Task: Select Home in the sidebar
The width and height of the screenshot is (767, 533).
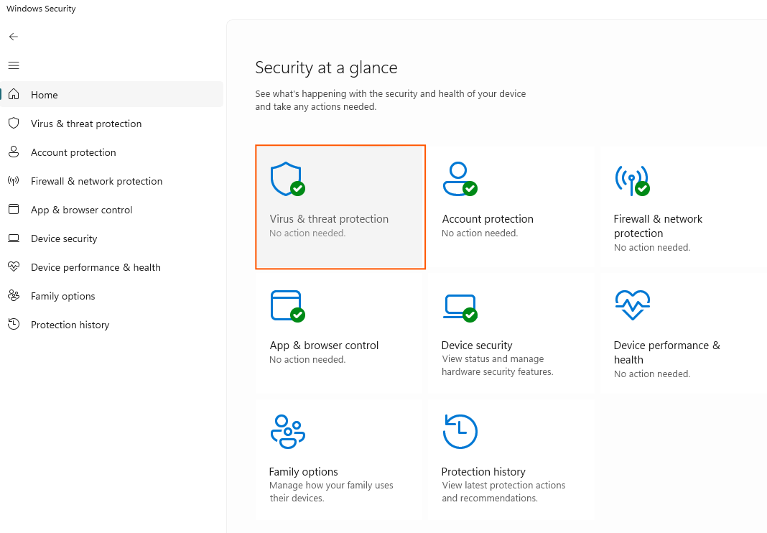Action: 112,95
